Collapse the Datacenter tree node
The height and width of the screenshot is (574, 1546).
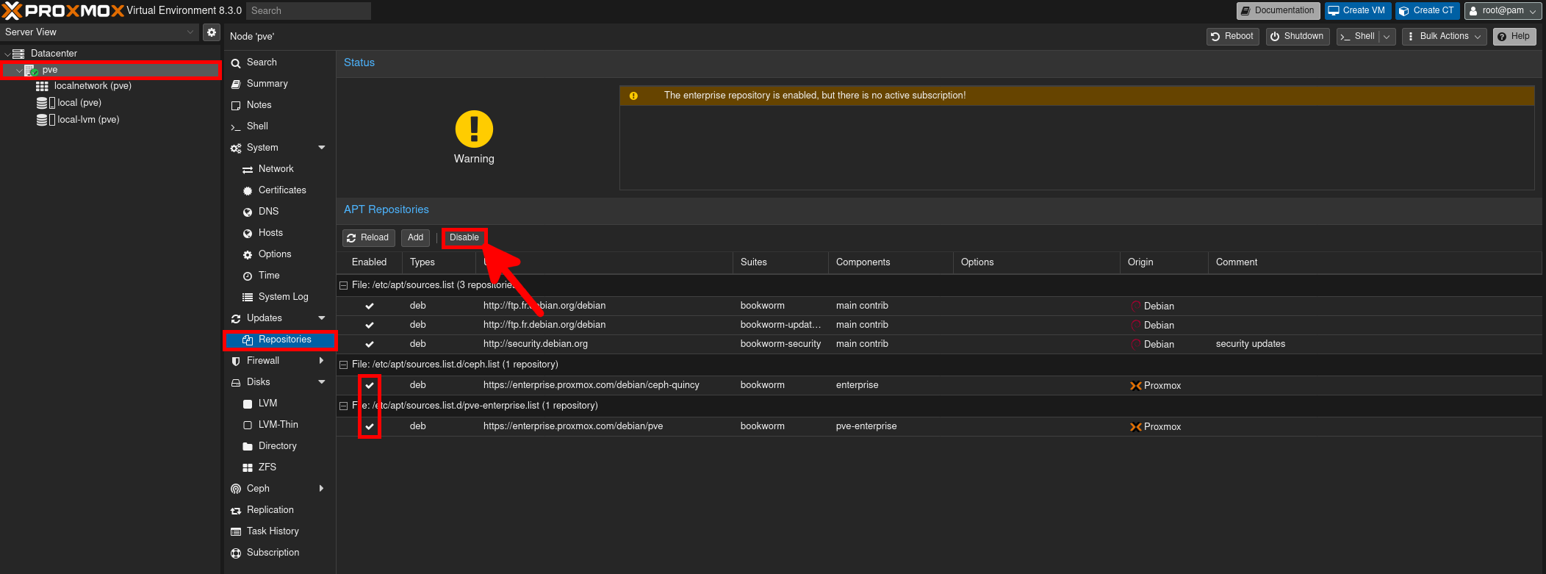[7, 54]
